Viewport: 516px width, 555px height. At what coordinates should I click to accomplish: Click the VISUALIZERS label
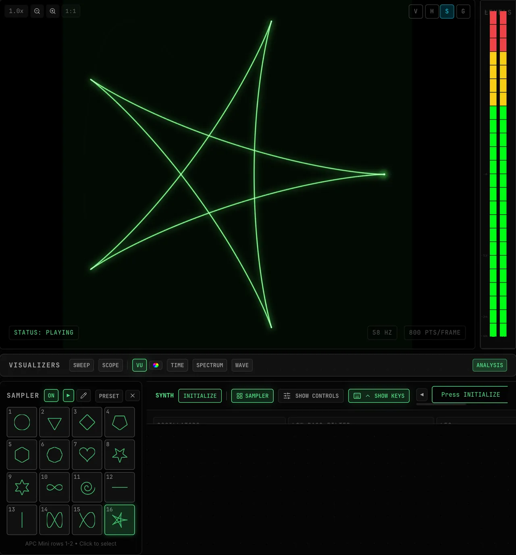pyautogui.click(x=34, y=365)
